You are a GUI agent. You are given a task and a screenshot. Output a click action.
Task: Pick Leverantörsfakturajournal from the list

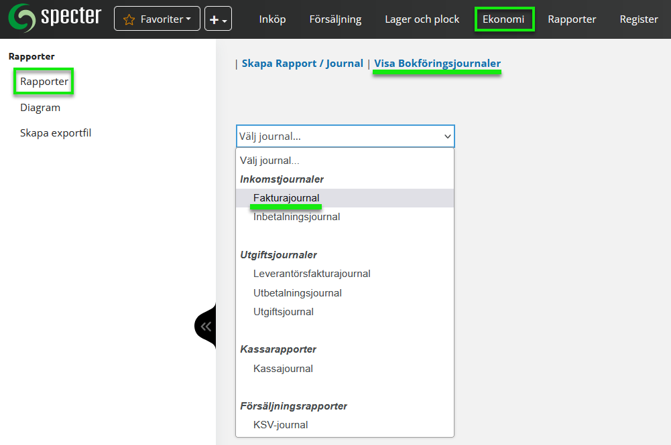click(x=312, y=274)
